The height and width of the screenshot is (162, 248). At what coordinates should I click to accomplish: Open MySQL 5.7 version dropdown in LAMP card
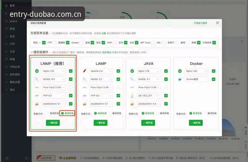point(101,79)
